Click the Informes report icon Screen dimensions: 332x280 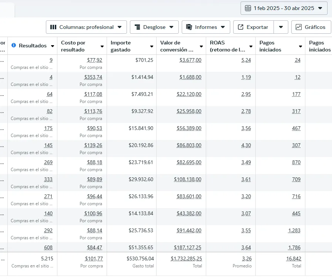click(189, 27)
